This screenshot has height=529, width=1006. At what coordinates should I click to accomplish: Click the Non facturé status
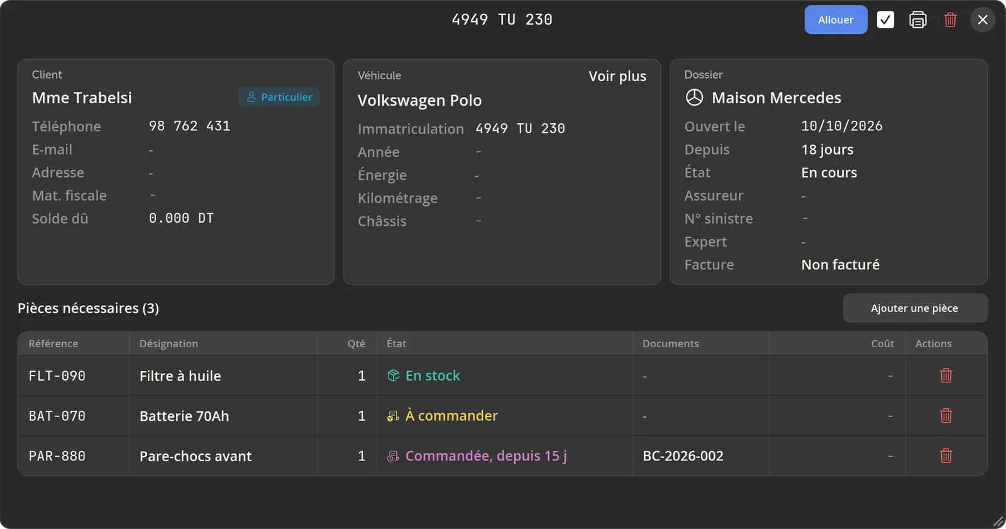click(841, 265)
